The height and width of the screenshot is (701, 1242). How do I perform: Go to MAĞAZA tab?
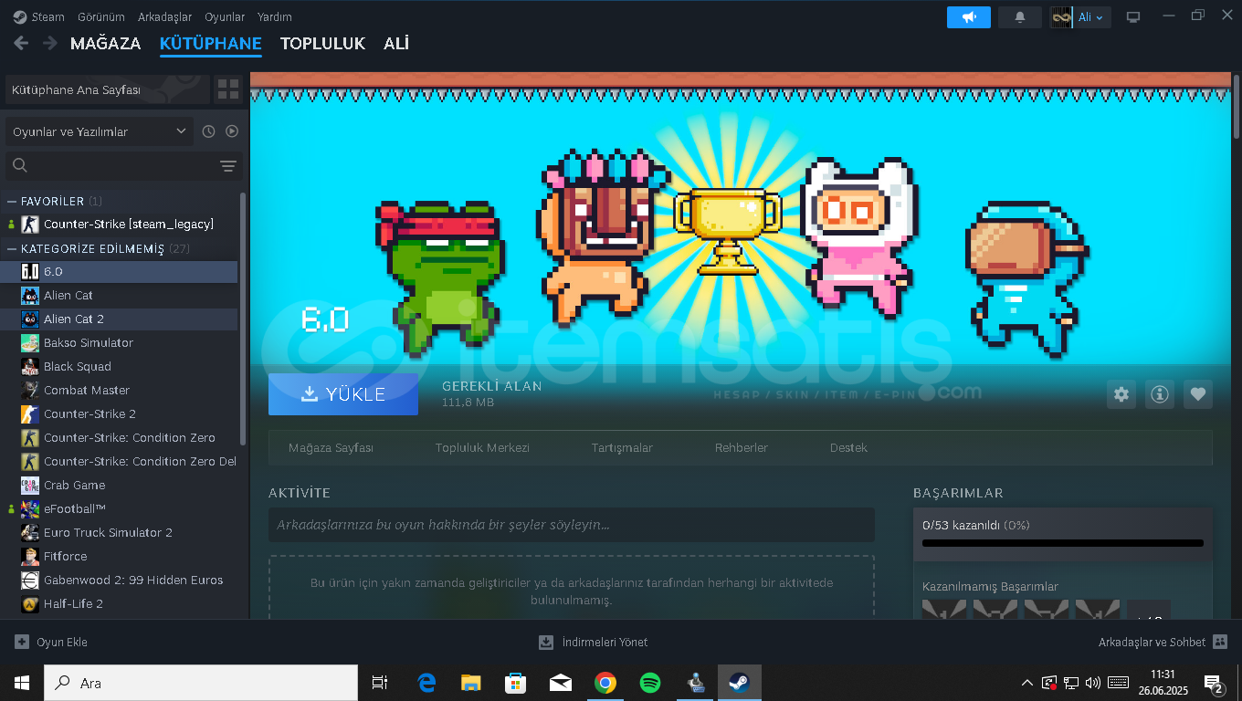[x=105, y=43]
